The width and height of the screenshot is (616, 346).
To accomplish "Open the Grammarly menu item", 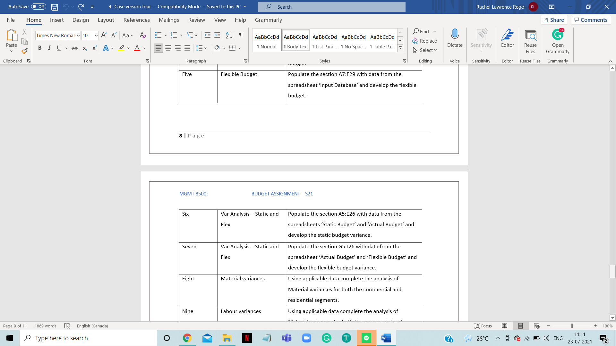I will (x=268, y=20).
